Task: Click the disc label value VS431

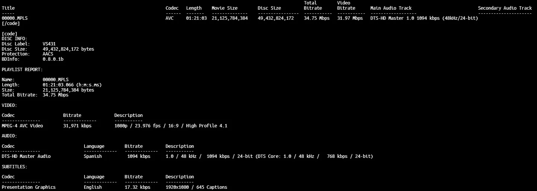Action: point(49,44)
